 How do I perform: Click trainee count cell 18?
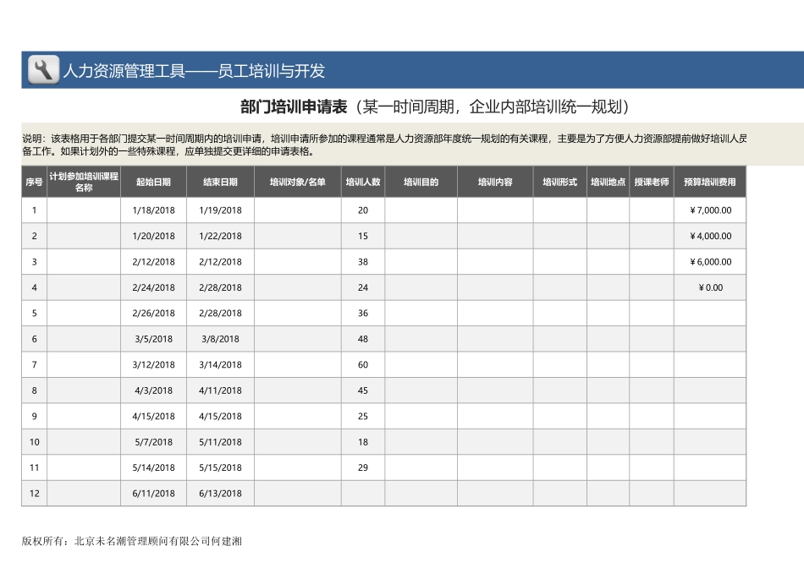pyautogui.click(x=363, y=442)
